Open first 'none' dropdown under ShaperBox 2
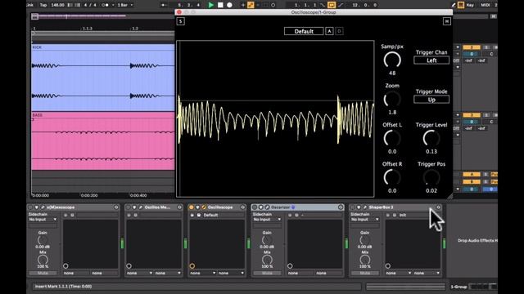This screenshot has width=524, height=294. click(399, 273)
